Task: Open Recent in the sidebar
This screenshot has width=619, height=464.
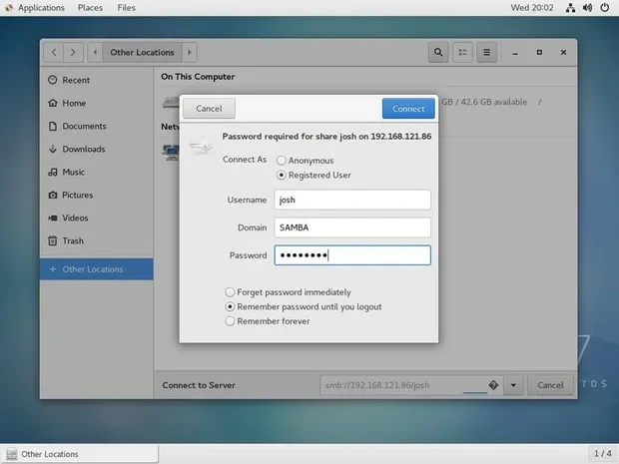Action: pos(96,80)
